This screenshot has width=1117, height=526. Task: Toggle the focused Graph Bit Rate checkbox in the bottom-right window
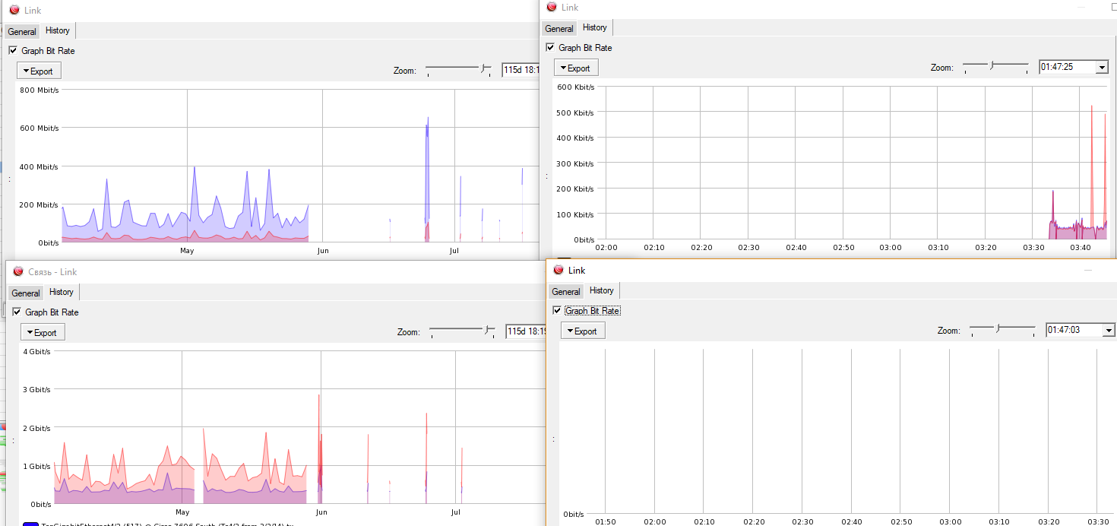pyautogui.click(x=557, y=311)
